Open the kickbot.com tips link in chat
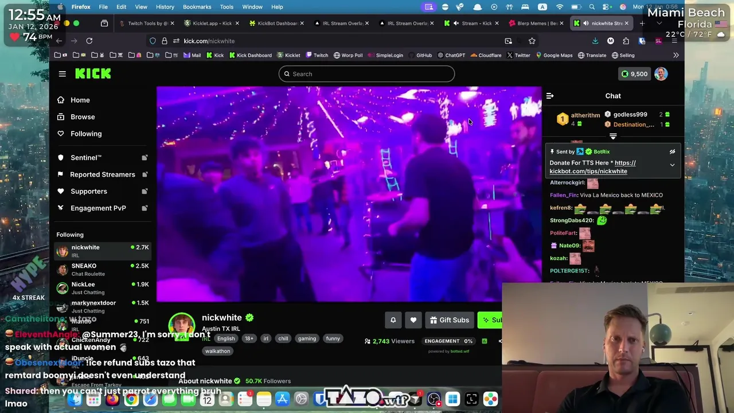Viewport: 734px width, 413px height. [592, 167]
